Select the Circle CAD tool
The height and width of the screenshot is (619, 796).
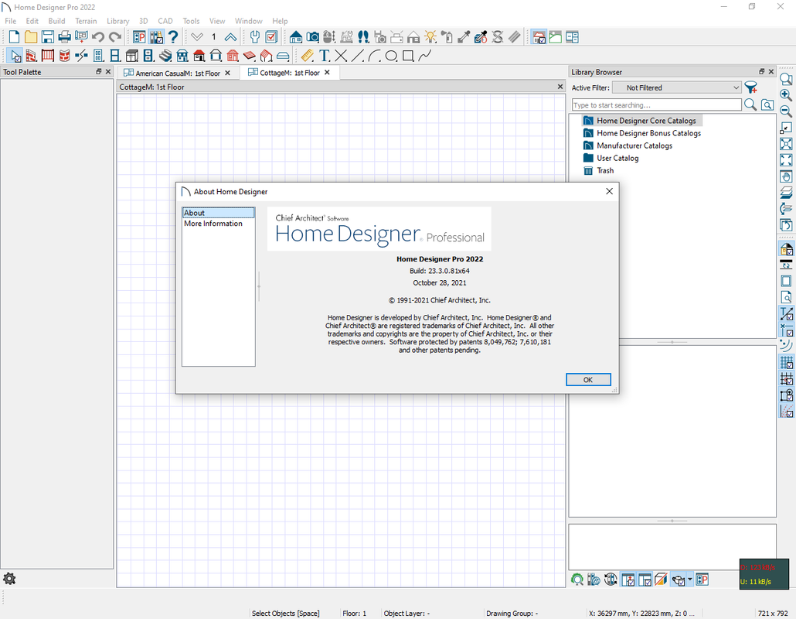[391, 56]
